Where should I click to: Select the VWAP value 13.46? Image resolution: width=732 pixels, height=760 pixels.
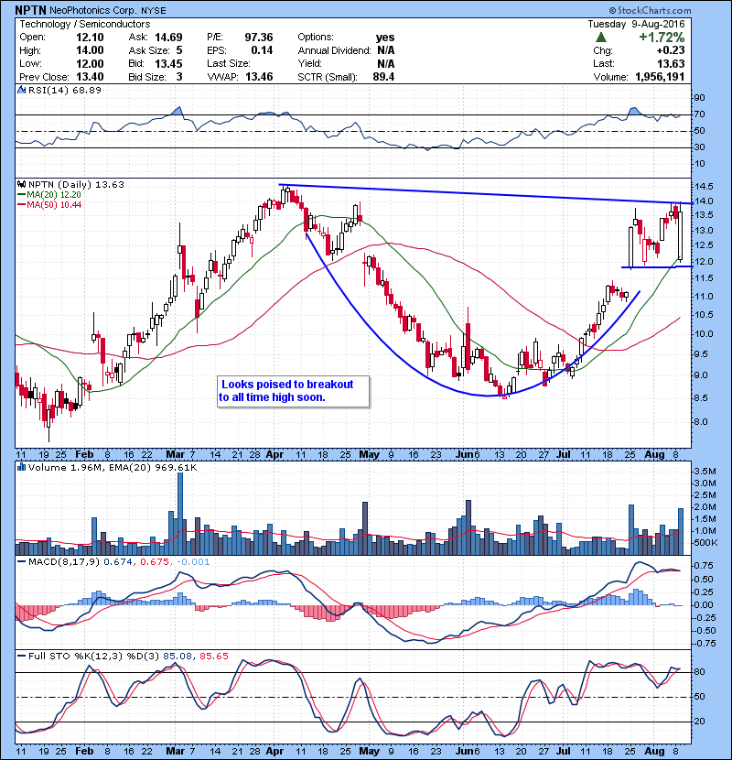click(x=259, y=77)
